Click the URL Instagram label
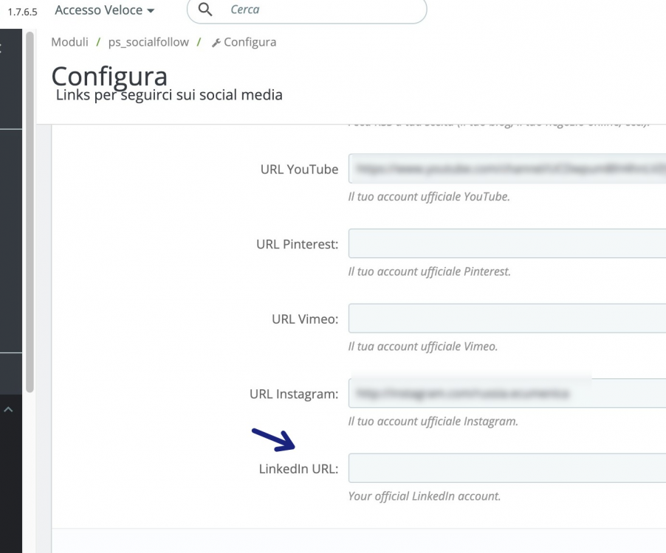This screenshot has width=666, height=553. 294,394
